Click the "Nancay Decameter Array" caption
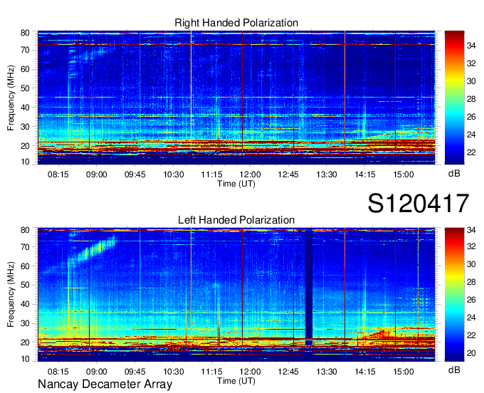Image resolution: width=484 pixels, height=393 pixels. click(105, 384)
